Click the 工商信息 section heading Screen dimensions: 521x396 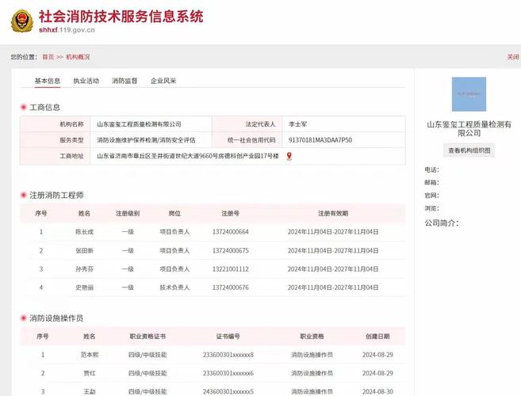45,107
